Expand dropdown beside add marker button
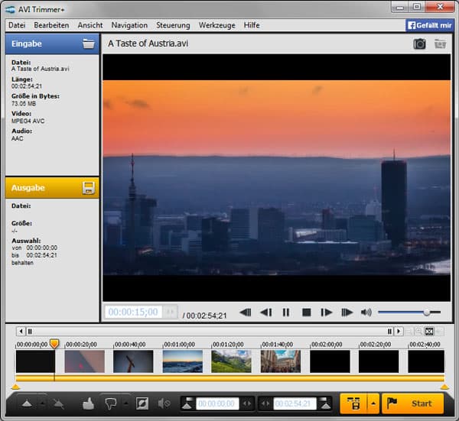 point(41,403)
